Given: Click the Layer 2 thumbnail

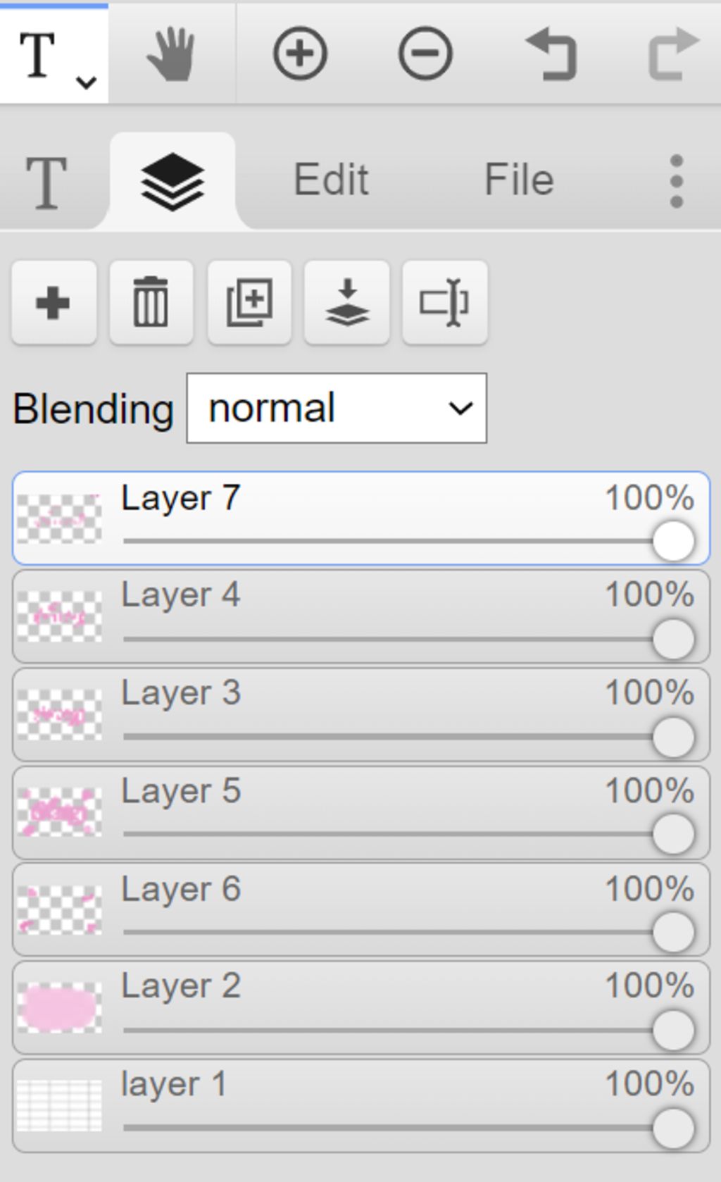Looking at the screenshot, I should [x=59, y=1008].
